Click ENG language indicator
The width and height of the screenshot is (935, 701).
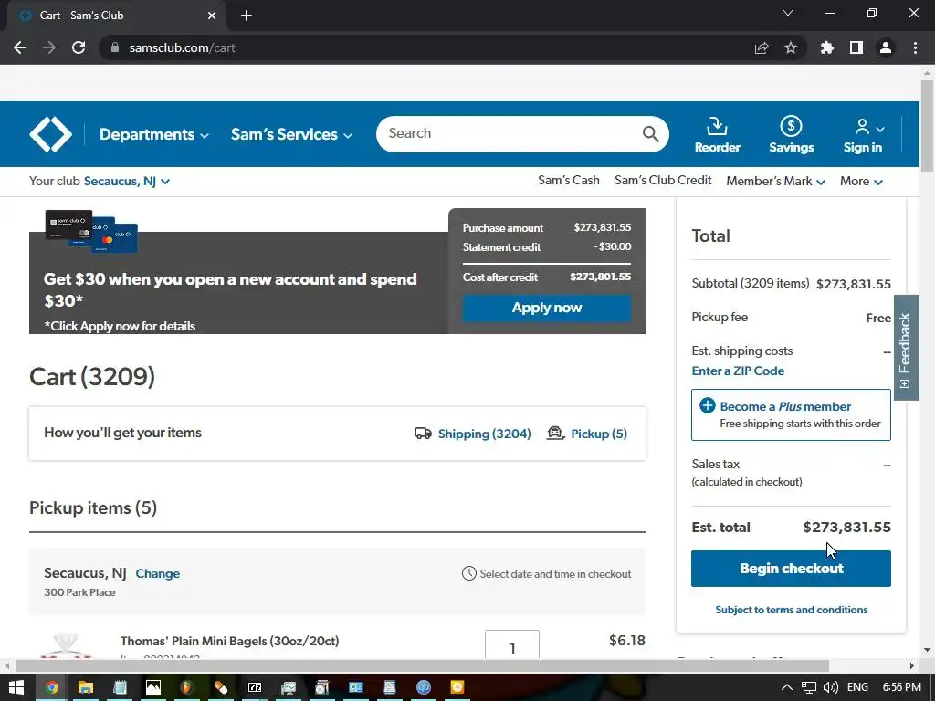857,687
